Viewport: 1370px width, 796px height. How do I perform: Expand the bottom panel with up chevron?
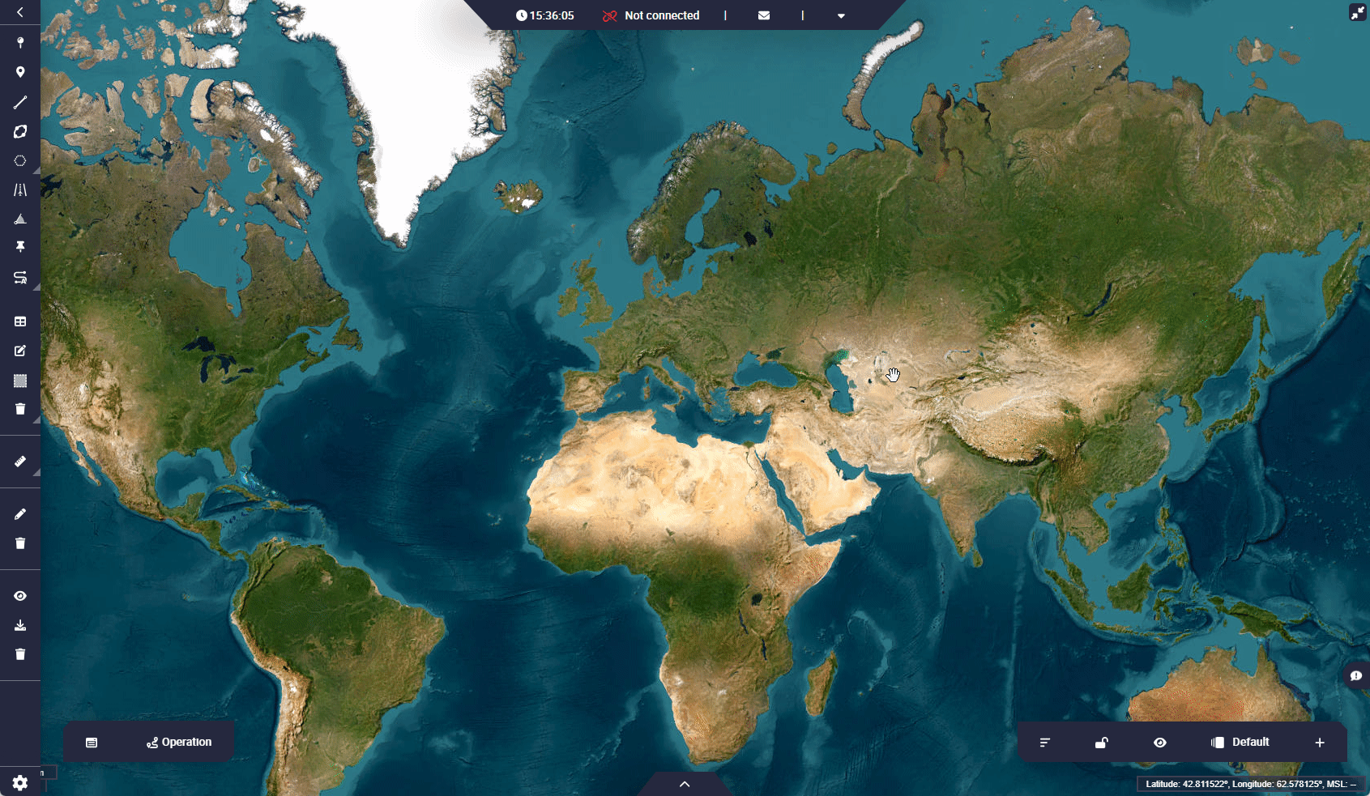click(x=685, y=784)
